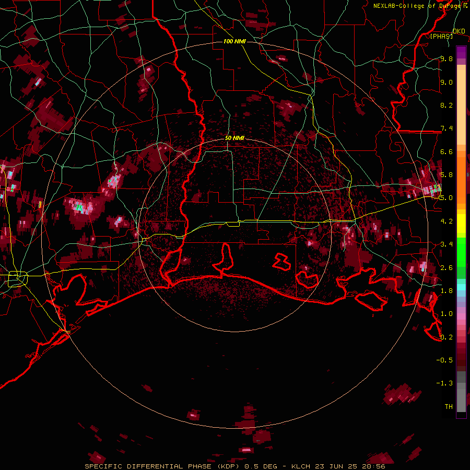Select the 1.8 value on the color scale

coord(446,291)
